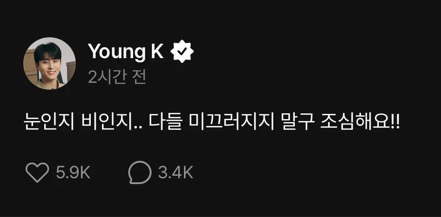
Task: Like the post with the heart icon
Action: point(37,172)
